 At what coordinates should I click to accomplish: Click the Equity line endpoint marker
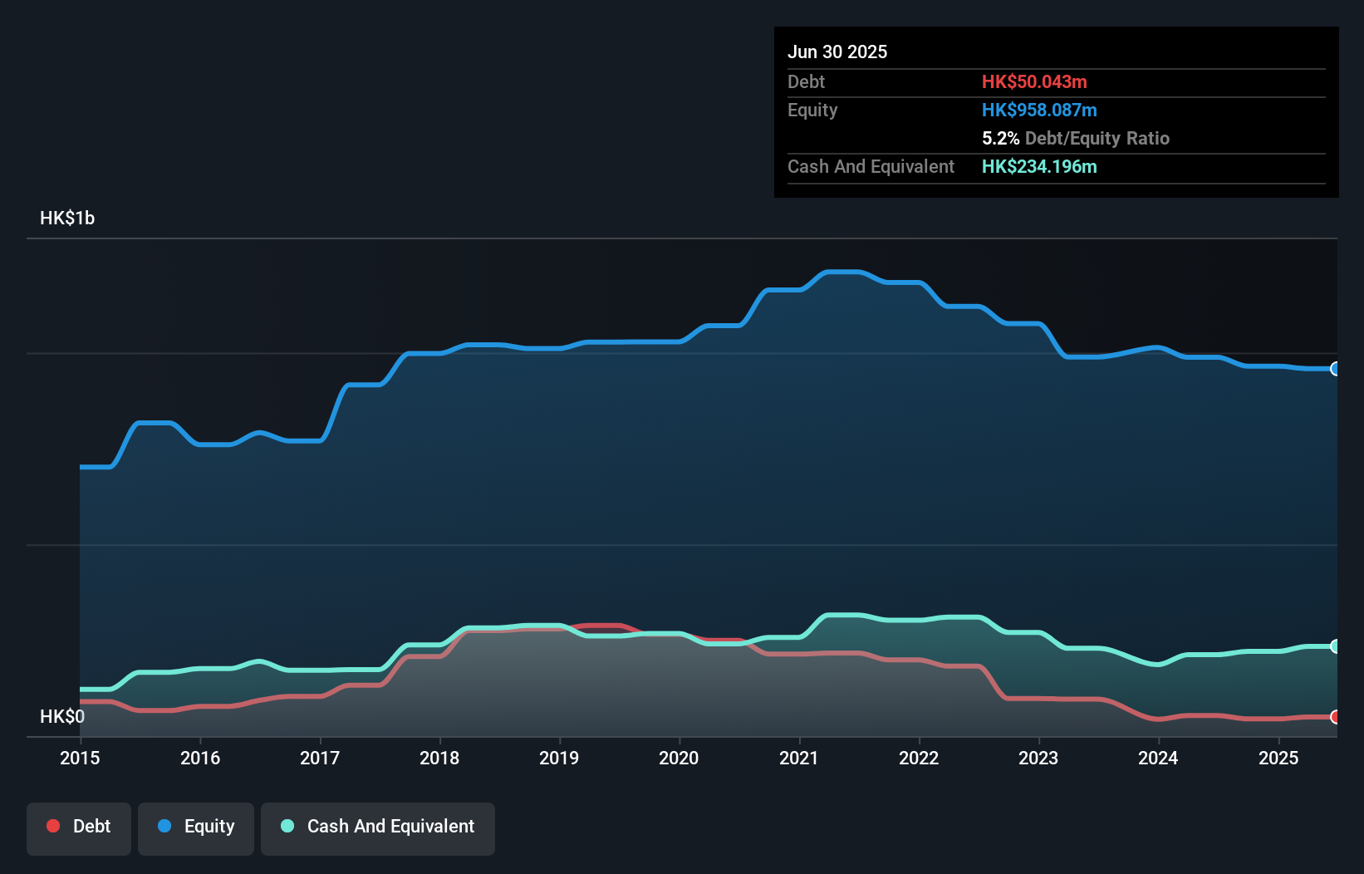1335,369
